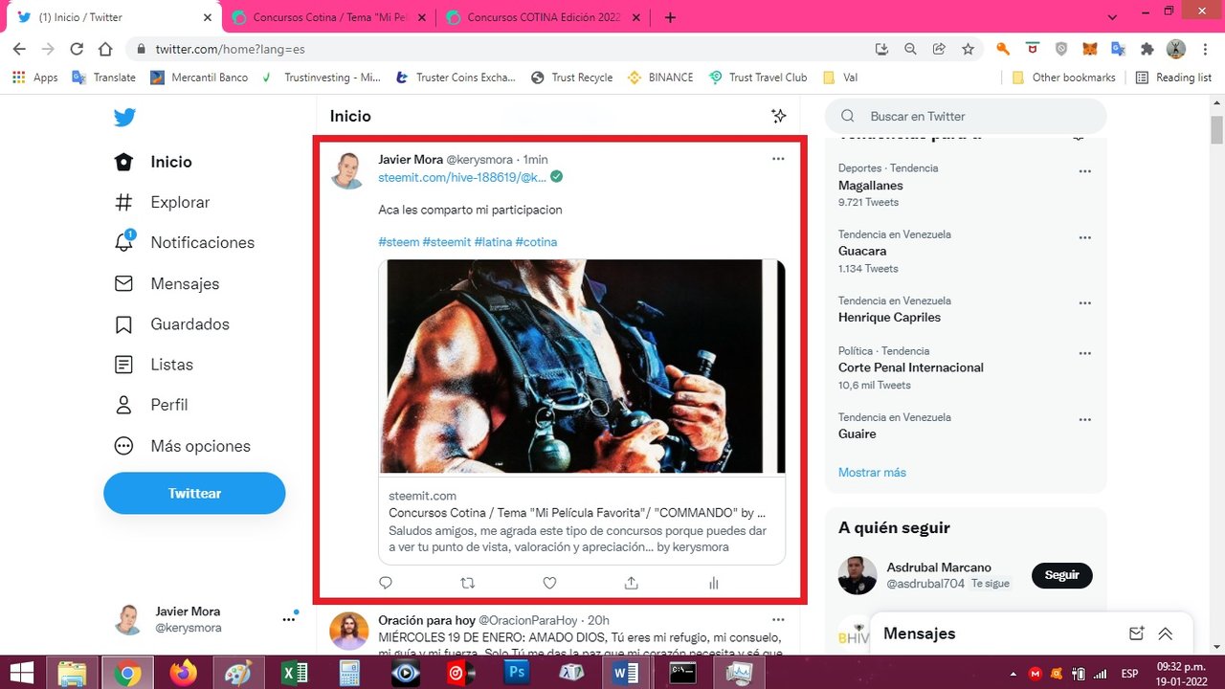
Task: Click Buscar en Twitter search field
Action: 966,116
